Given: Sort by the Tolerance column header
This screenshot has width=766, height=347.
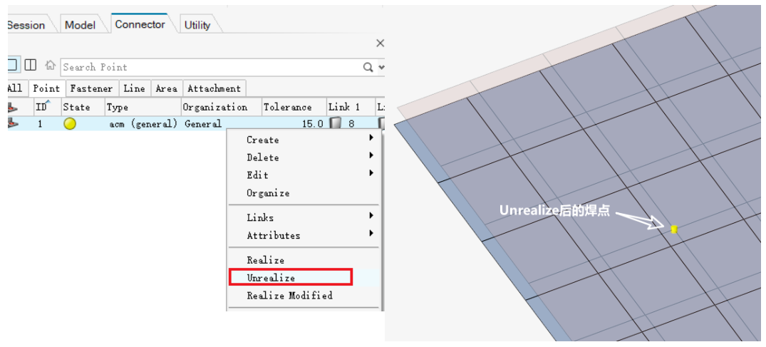Looking at the screenshot, I should [294, 107].
